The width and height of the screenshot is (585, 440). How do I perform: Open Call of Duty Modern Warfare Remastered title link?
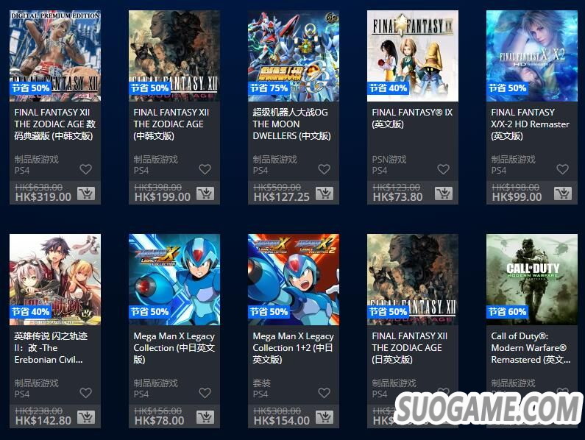point(531,348)
